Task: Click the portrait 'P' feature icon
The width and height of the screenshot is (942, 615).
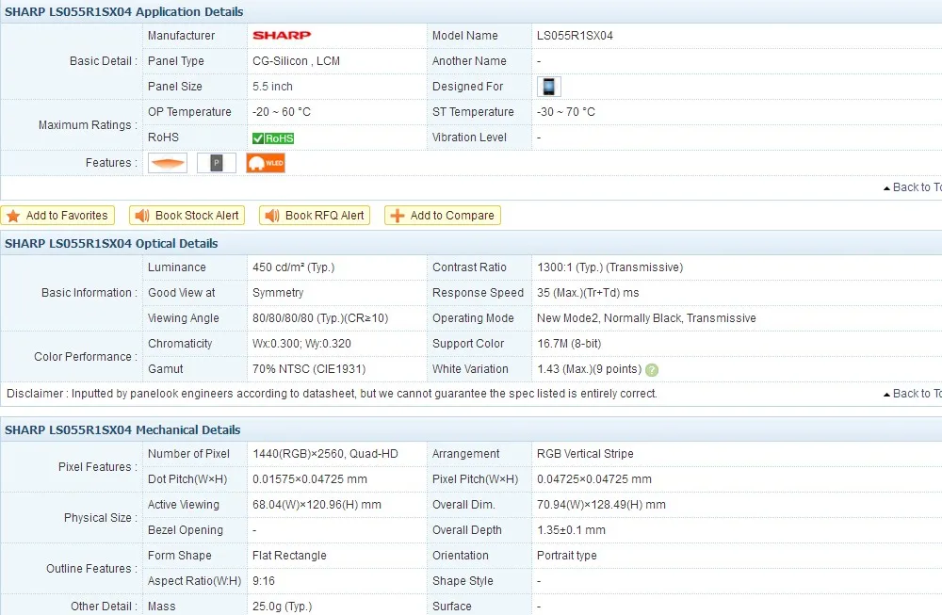Action: click(217, 163)
